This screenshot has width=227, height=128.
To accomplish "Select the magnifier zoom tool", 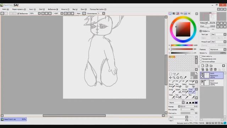I will point(174,78).
